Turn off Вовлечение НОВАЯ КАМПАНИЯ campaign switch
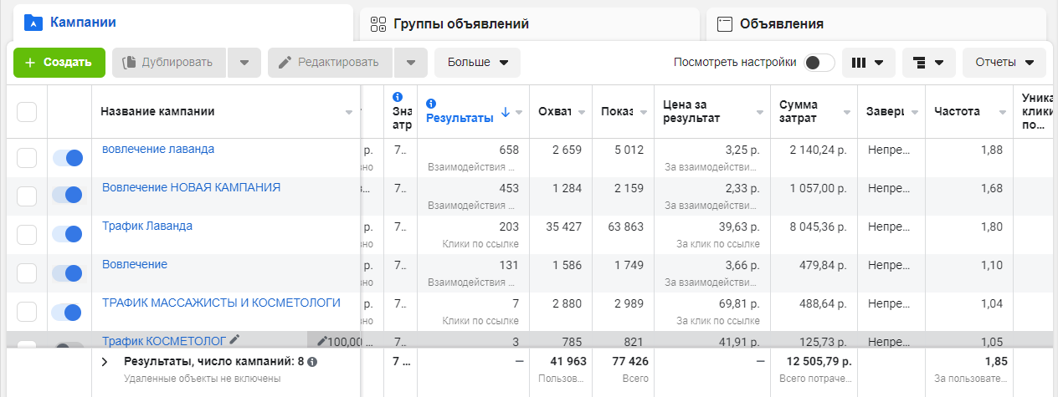Screen dimensions: 1058x397 [x=68, y=196]
